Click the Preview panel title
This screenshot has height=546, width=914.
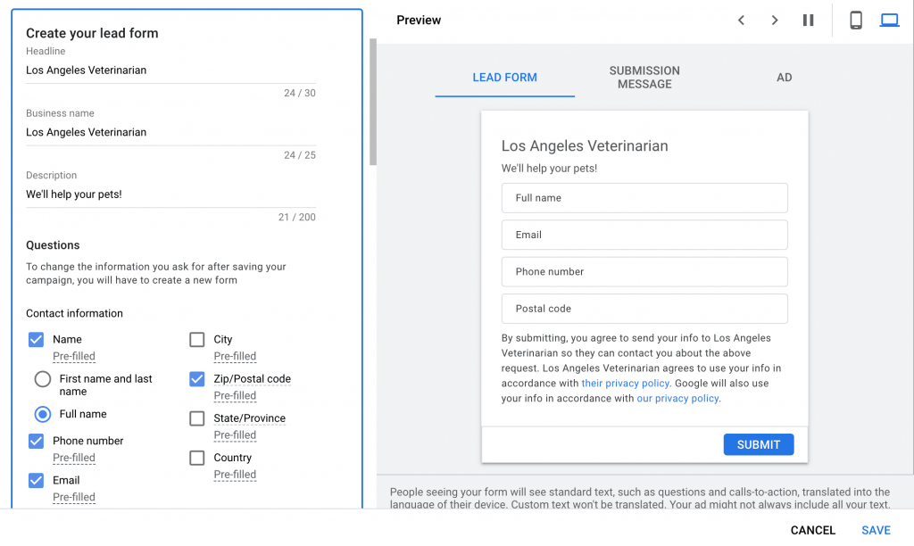(419, 21)
